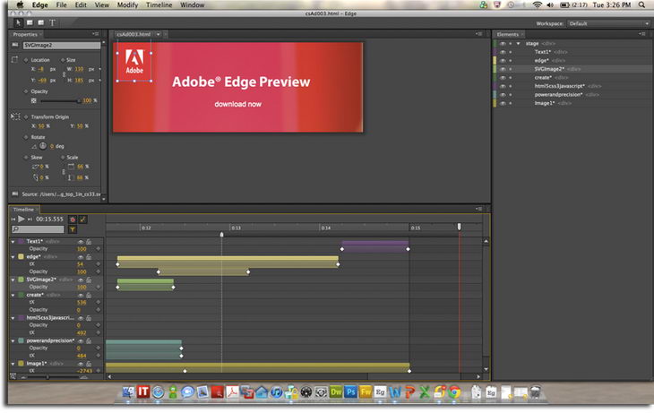Open the Timeline menu
This screenshot has width=654, height=413.
coord(159,5)
